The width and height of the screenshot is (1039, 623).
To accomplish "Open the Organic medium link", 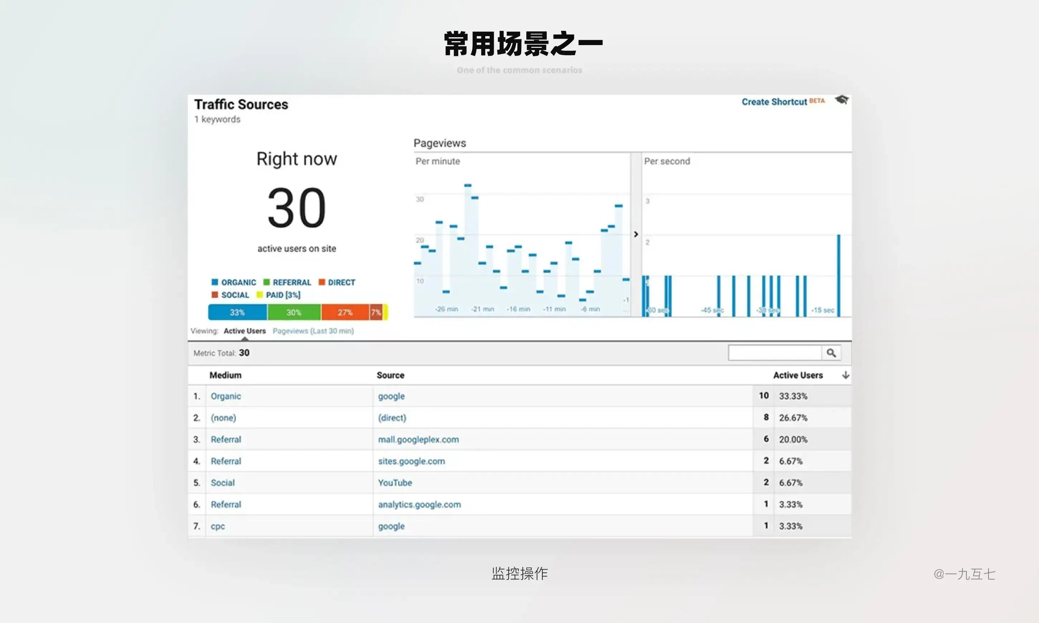I will point(226,396).
